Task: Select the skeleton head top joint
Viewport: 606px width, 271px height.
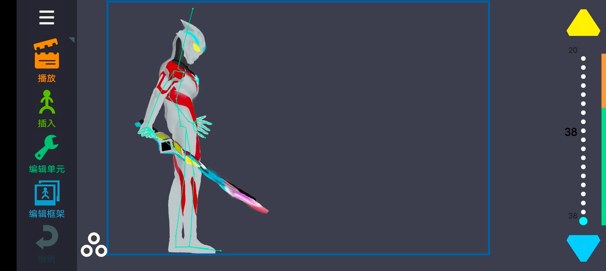Action: tap(193, 9)
